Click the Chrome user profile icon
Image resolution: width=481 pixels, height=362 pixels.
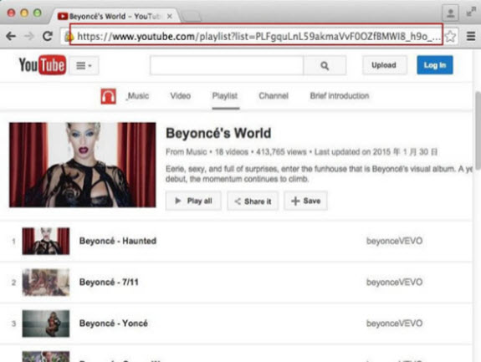point(450,13)
